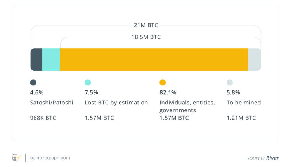
Task: Click the 968K BTC value
Action: click(43, 117)
